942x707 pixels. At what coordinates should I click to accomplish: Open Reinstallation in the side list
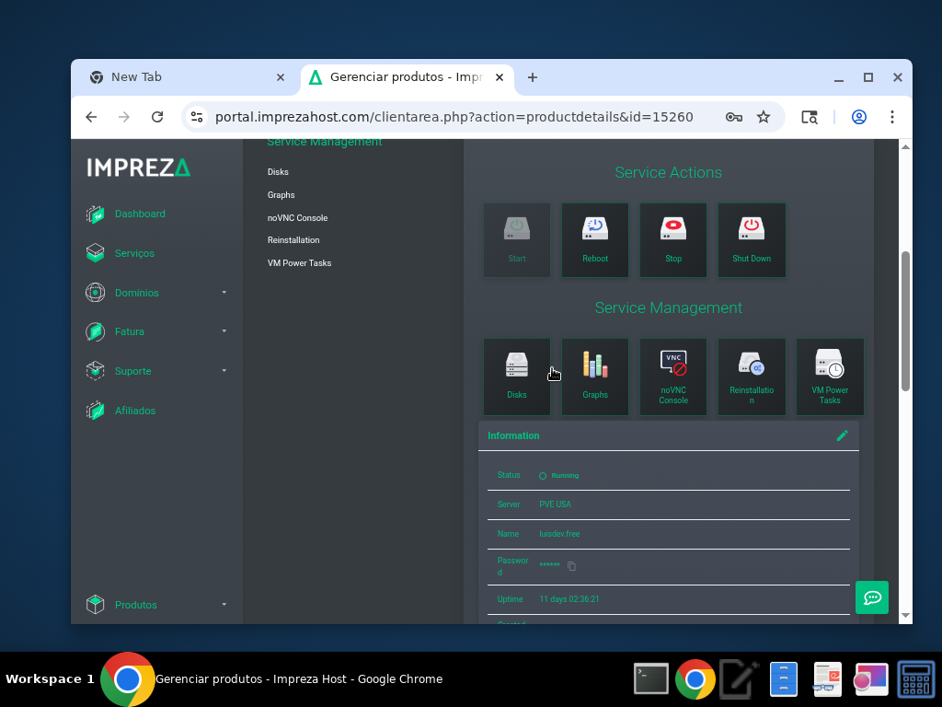coord(293,240)
